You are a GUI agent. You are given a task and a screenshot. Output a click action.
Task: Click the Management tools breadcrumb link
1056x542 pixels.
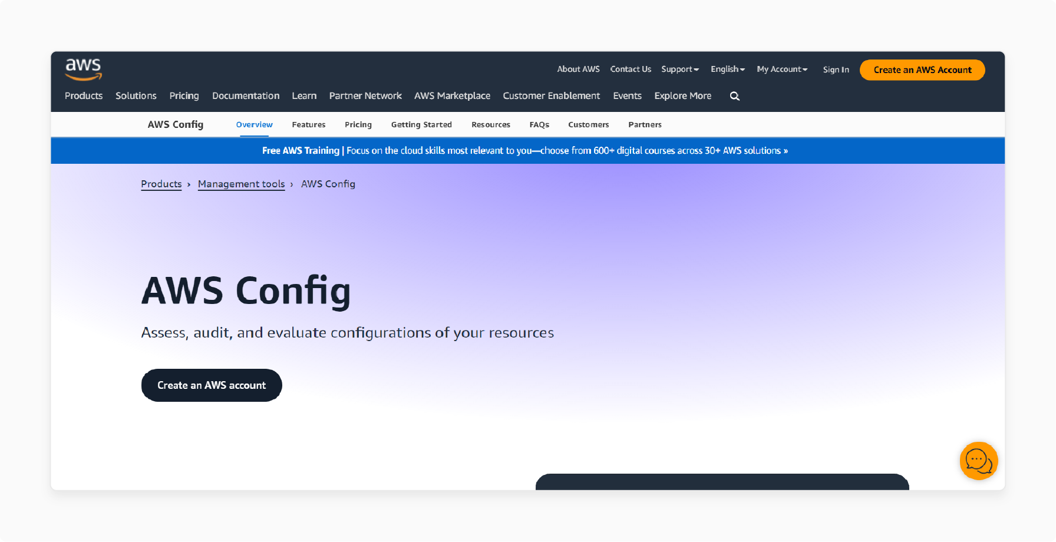pos(242,184)
